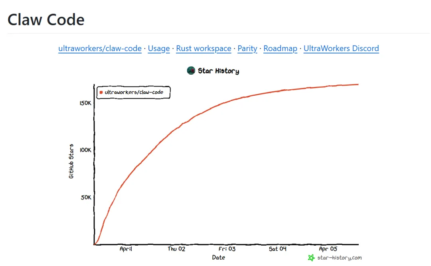
Task: Click the GitHub Stars axis title
Action: coord(71,161)
